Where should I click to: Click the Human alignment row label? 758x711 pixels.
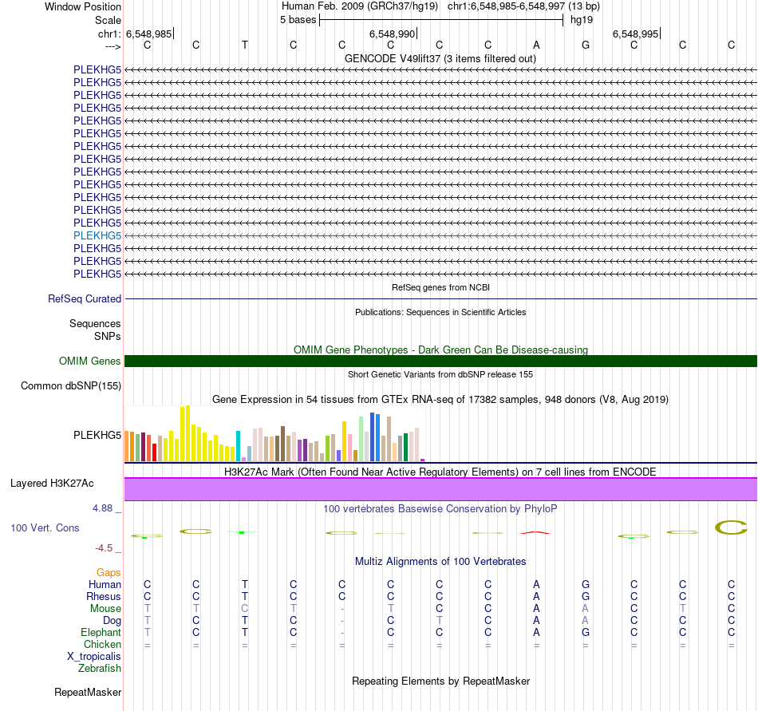tap(105, 584)
